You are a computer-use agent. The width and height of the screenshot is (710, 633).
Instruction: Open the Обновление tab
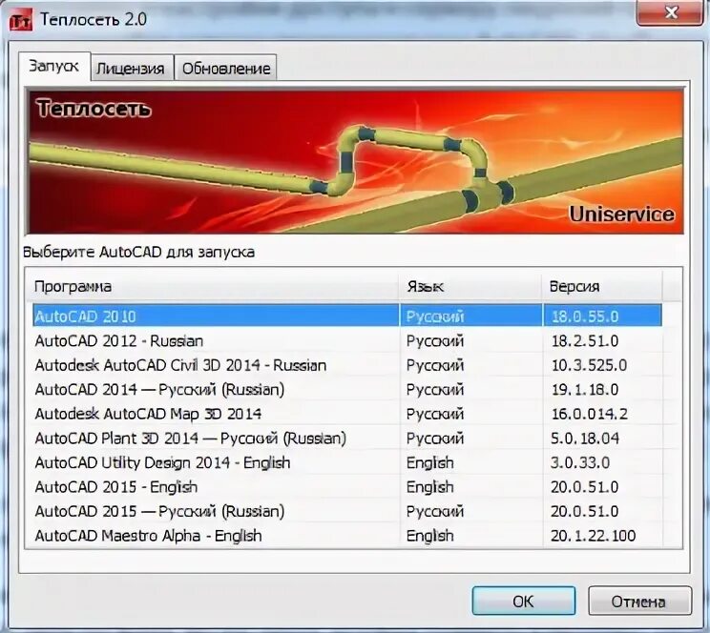tap(226, 69)
